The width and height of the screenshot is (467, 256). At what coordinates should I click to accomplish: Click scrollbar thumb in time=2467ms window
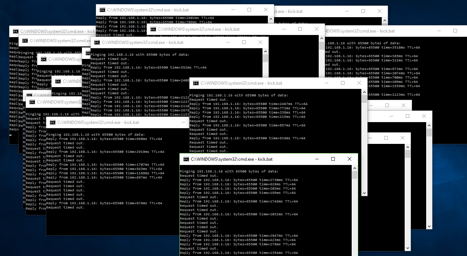coord(364,99)
